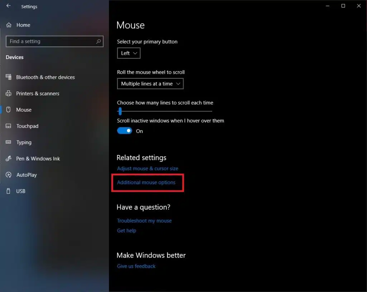Open Pen & Windows Ink settings icon
The height and width of the screenshot is (292, 367).
point(9,159)
